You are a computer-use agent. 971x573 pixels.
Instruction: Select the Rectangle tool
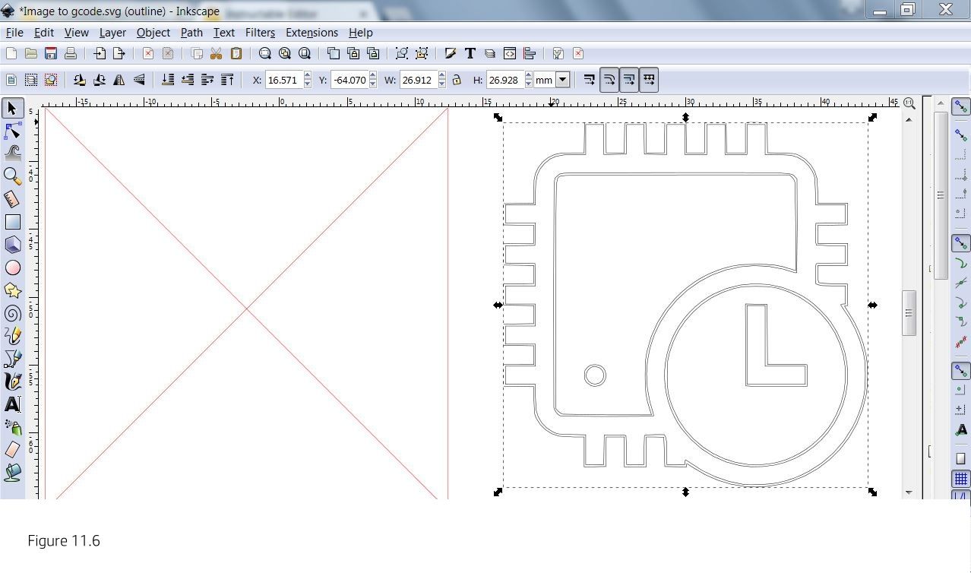[x=12, y=221]
